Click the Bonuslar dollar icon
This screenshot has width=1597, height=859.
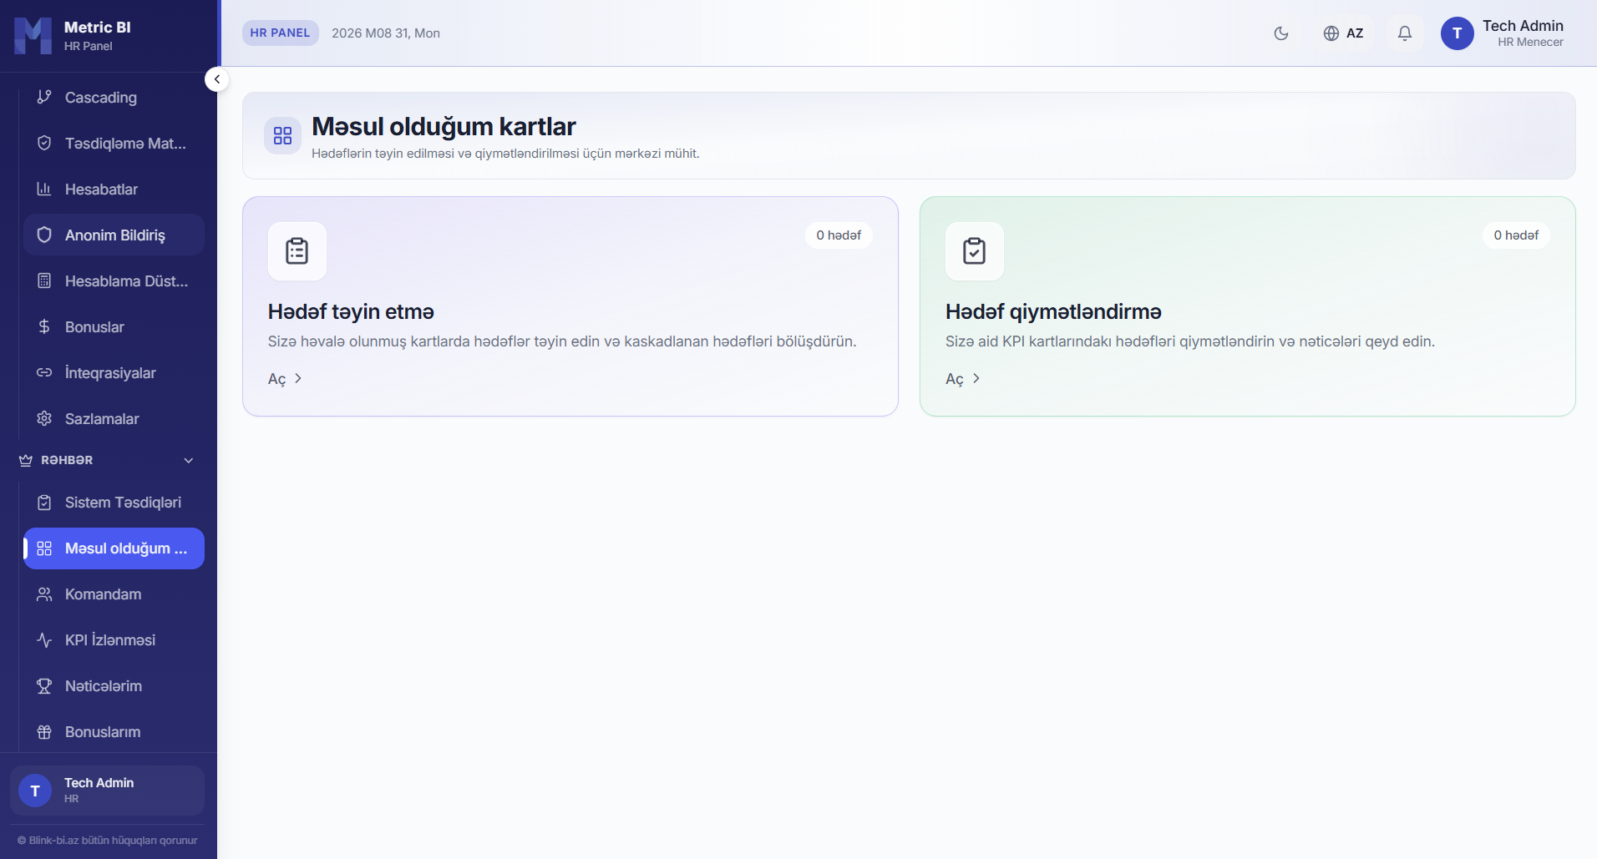click(44, 327)
